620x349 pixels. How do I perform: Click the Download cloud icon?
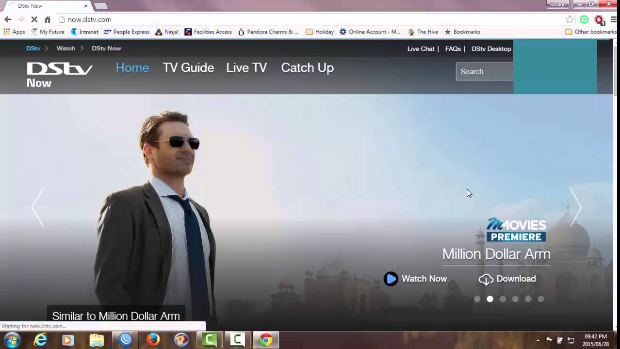pyautogui.click(x=486, y=279)
